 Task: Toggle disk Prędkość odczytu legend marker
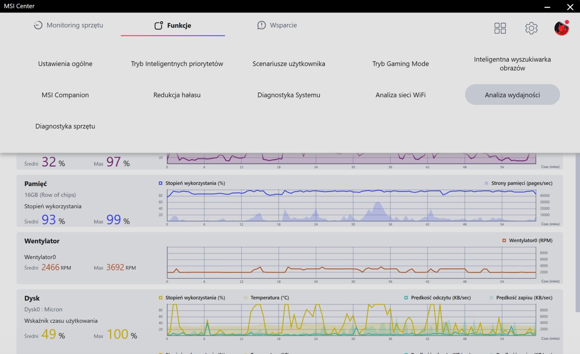click(x=406, y=298)
